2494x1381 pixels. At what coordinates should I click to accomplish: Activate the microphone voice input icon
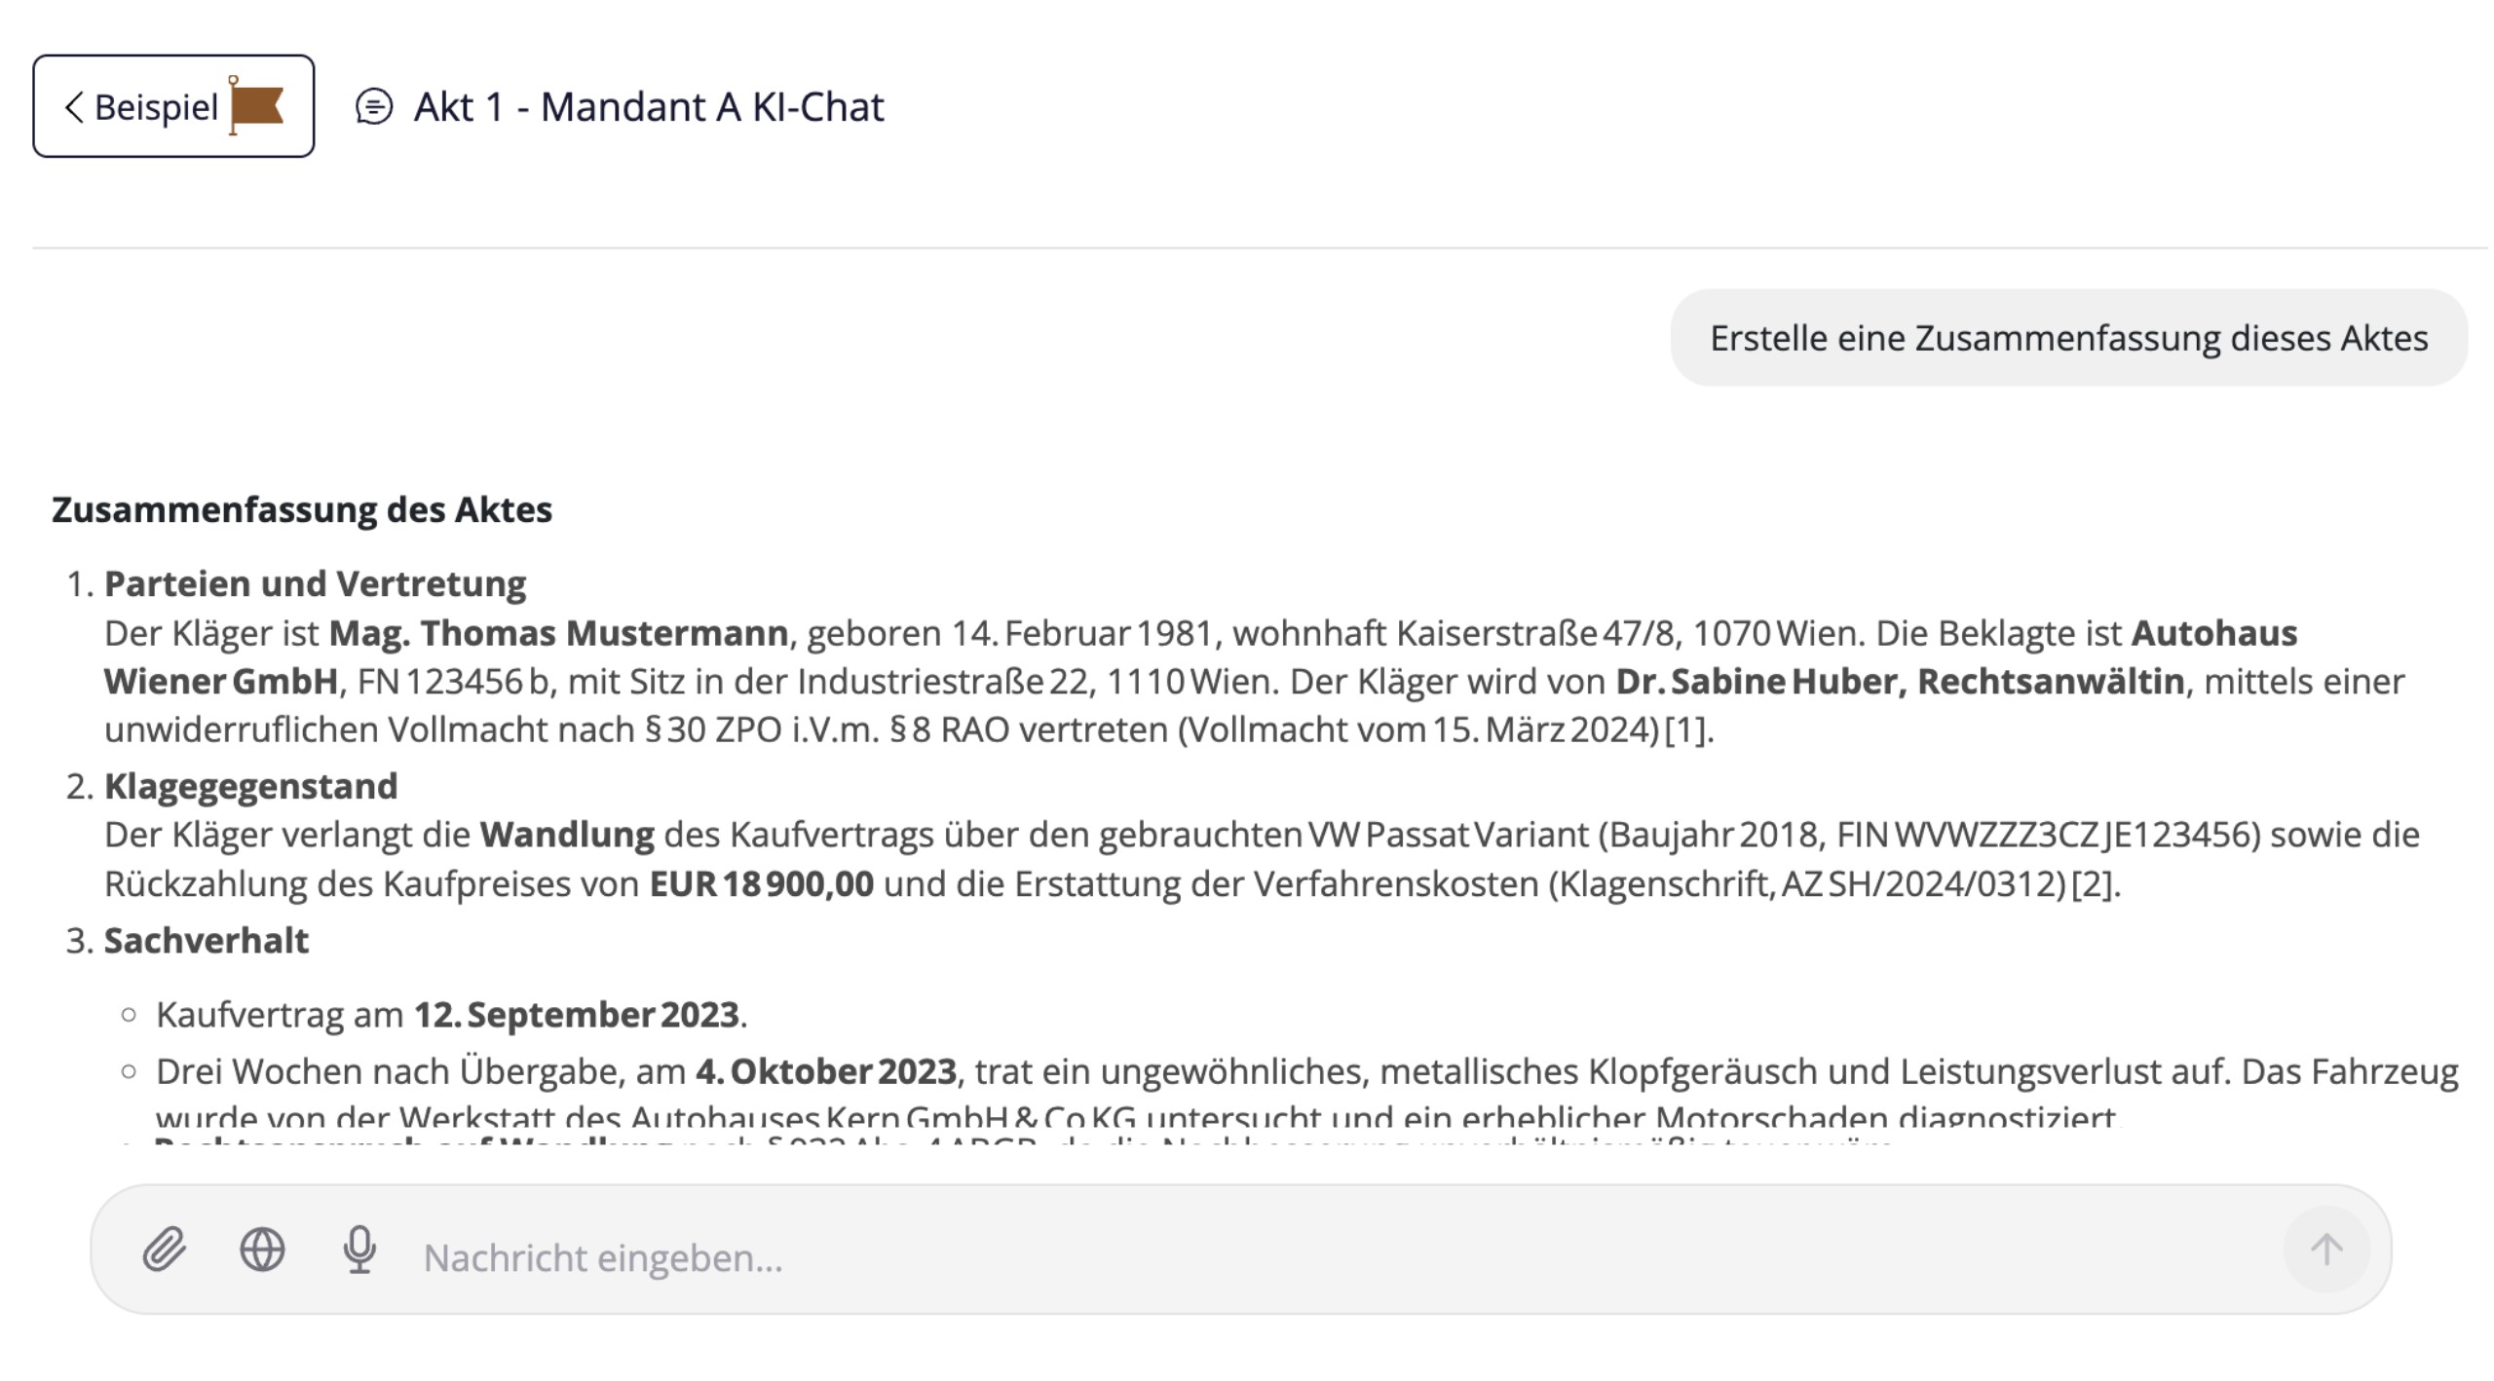[x=359, y=1250]
